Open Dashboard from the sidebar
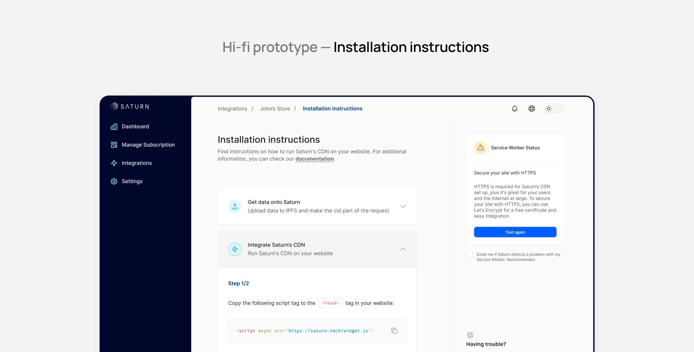Image resolution: width=694 pixels, height=352 pixels. click(135, 127)
